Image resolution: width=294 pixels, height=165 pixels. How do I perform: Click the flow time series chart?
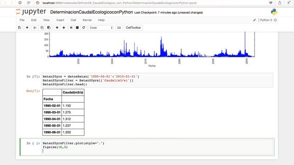tap(152, 44)
